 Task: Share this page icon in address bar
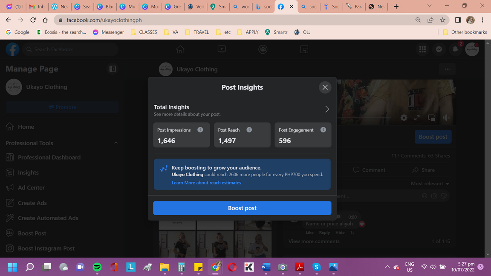[x=430, y=20]
